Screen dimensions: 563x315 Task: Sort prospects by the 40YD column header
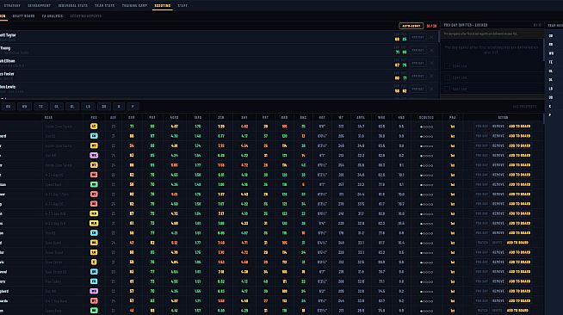[x=174, y=117]
